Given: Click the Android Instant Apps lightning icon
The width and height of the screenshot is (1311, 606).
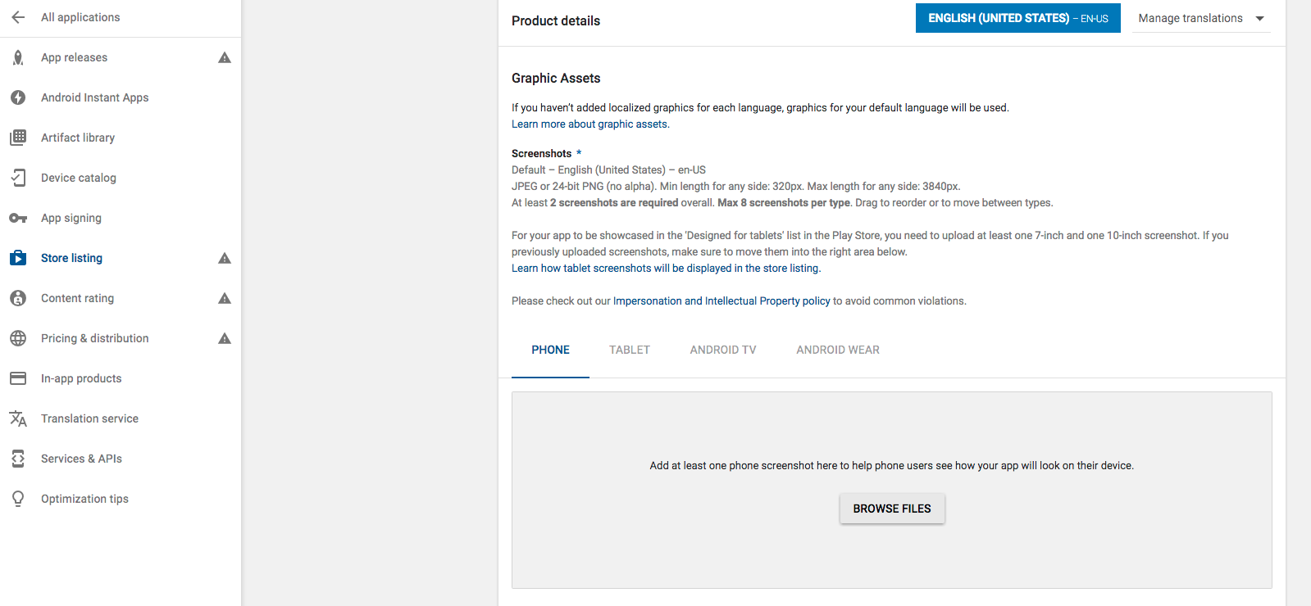Looking at the screenshot, I should 18,97.
